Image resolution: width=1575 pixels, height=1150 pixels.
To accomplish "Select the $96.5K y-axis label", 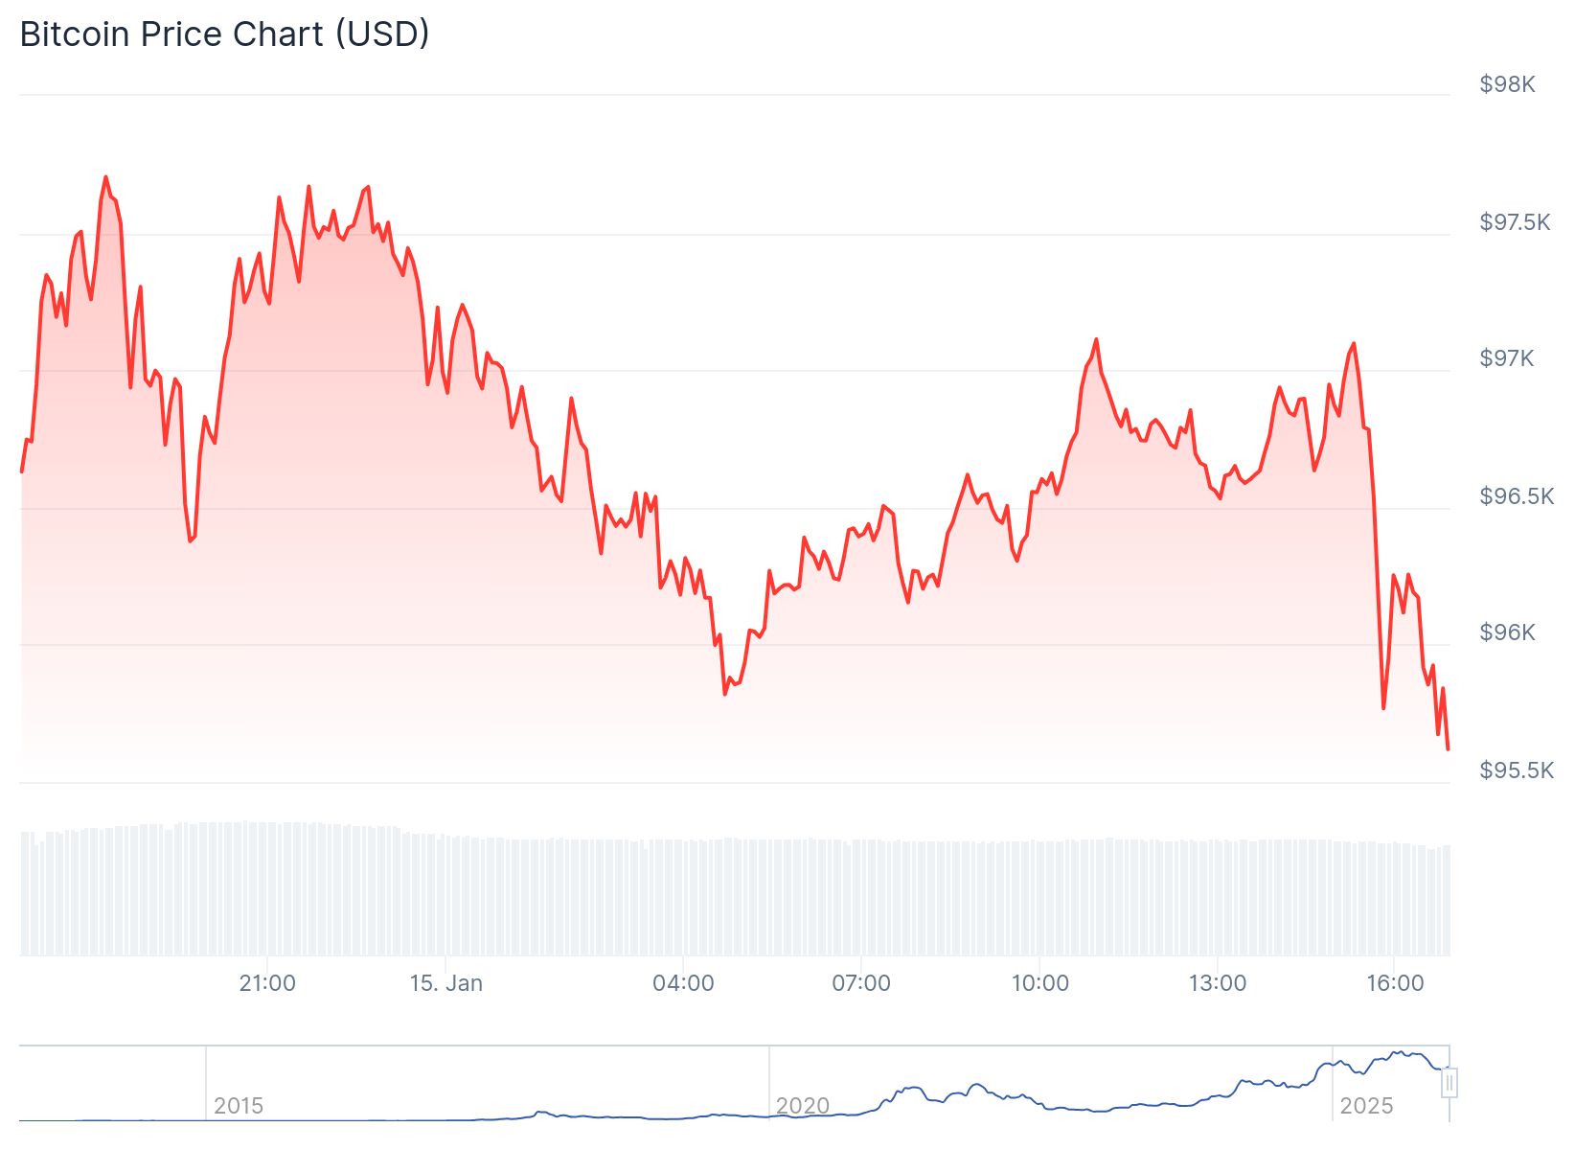I will coord(1516,495).
